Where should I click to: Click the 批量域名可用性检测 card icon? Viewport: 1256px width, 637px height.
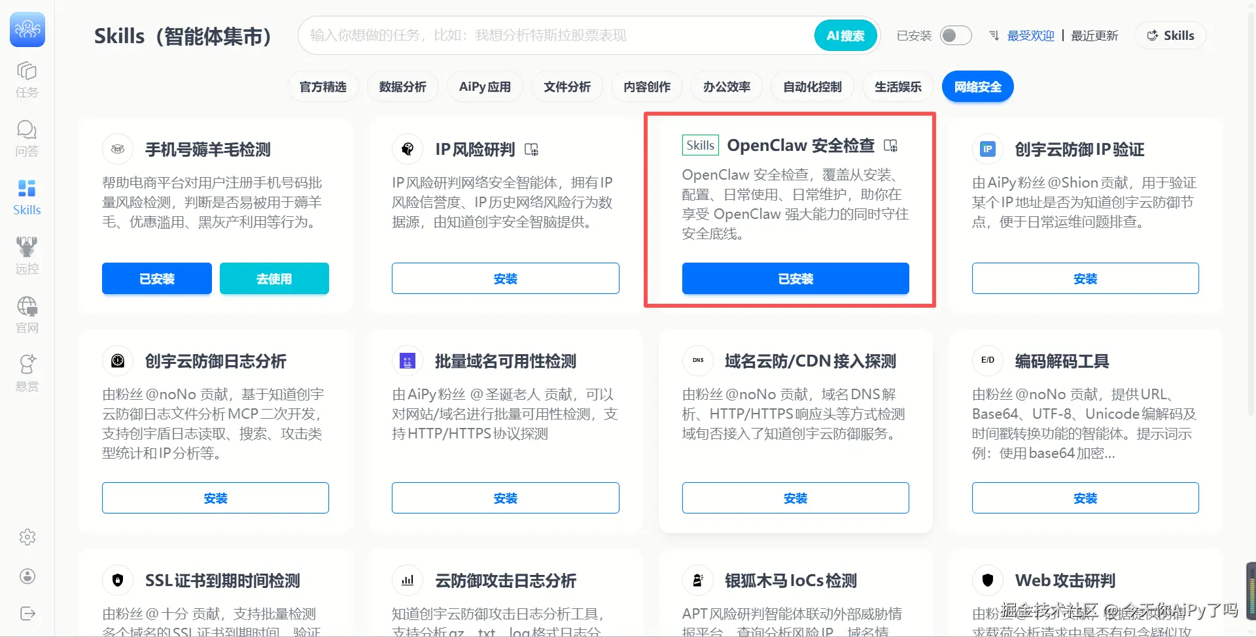tap(408, 361)
